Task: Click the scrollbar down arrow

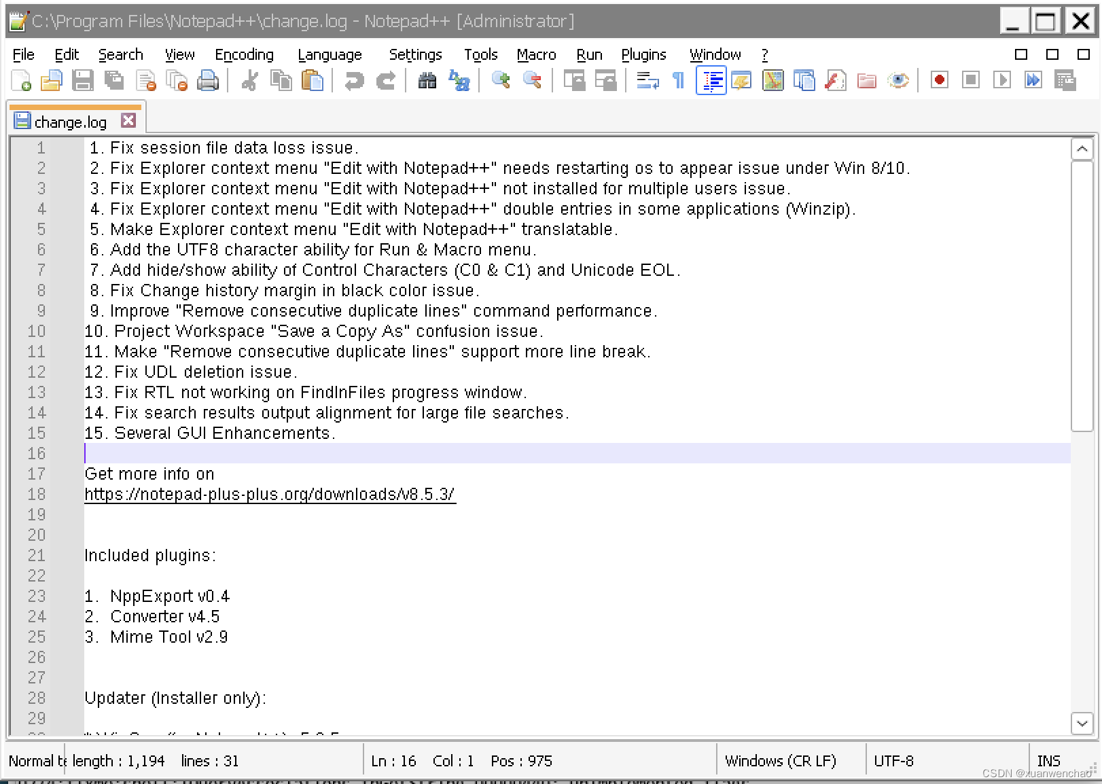Action: (1082, 723)
